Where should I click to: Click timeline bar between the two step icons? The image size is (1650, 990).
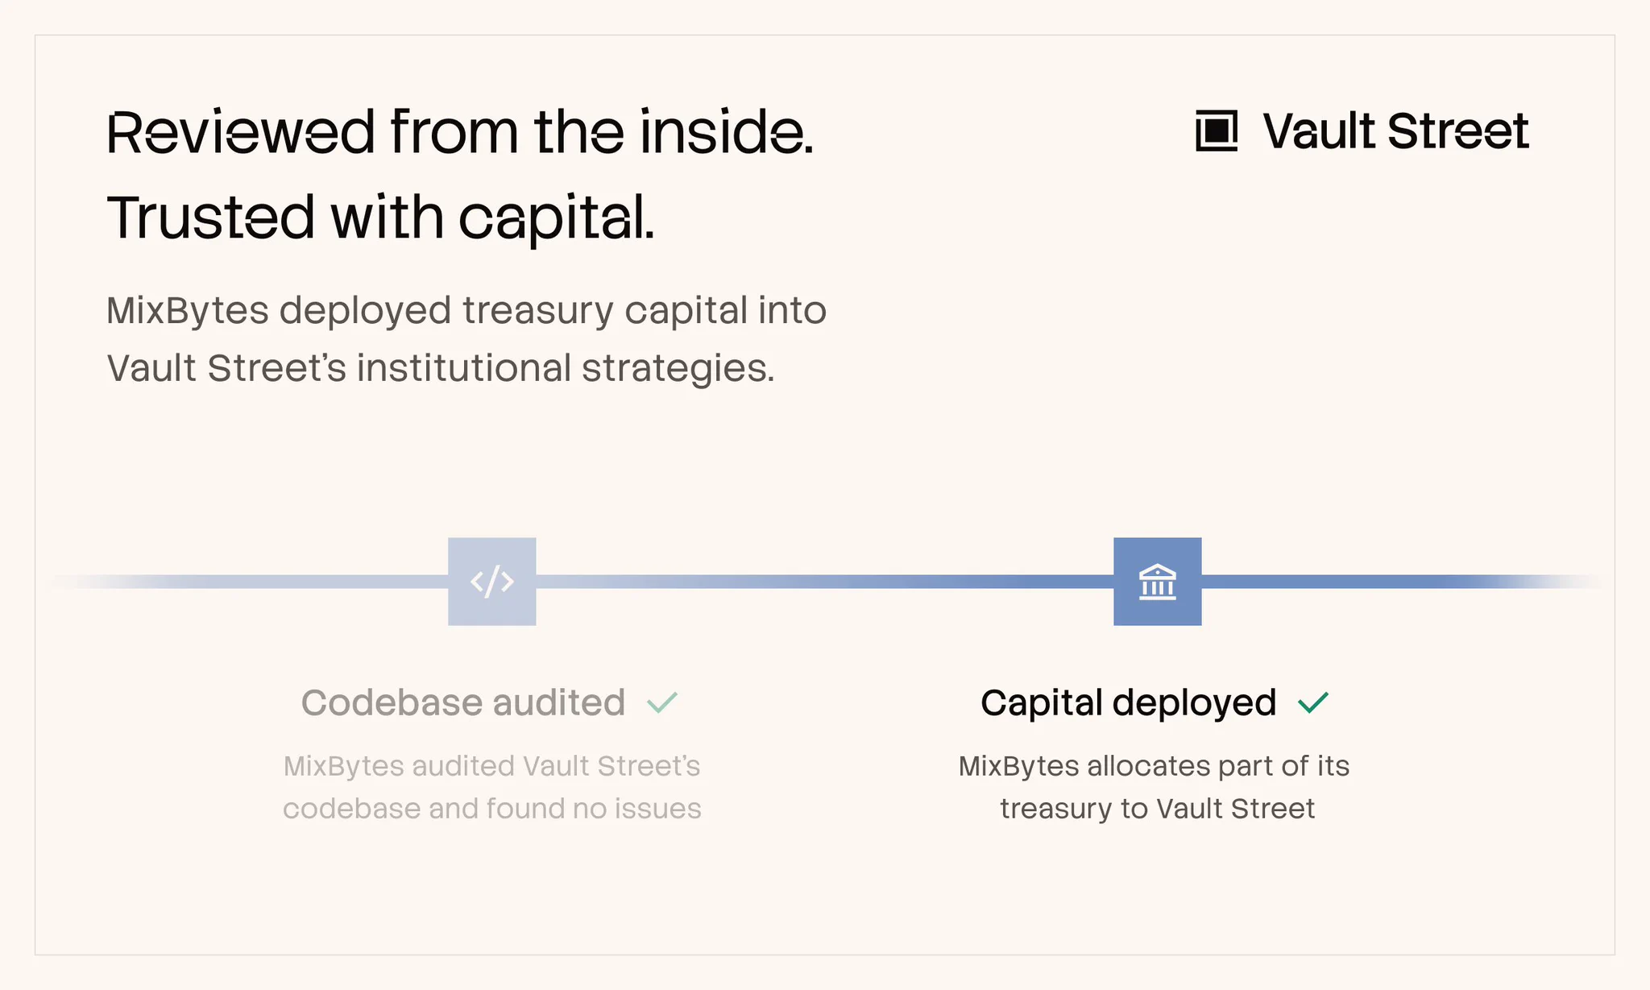click(x=825, y=582)
